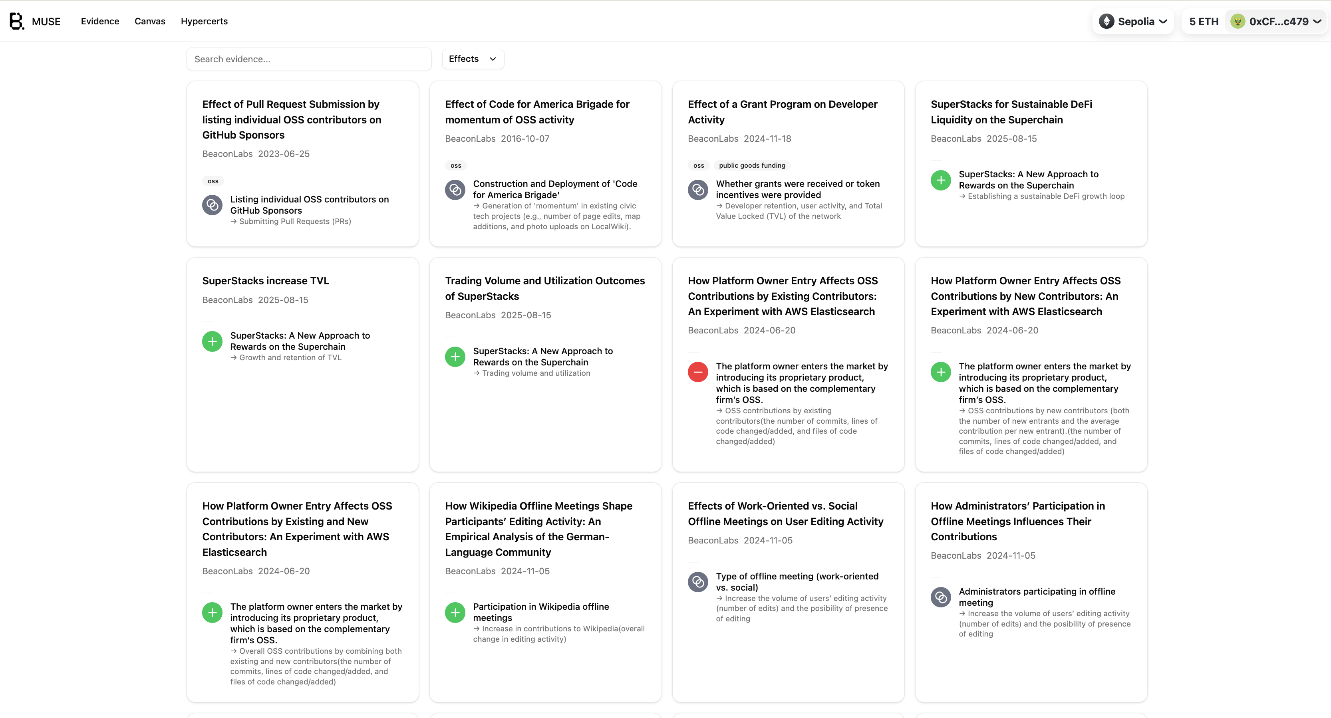Click red minus icon on Existing Contributors card
This screenshot has height=718, width=1331.
[697, 372]
